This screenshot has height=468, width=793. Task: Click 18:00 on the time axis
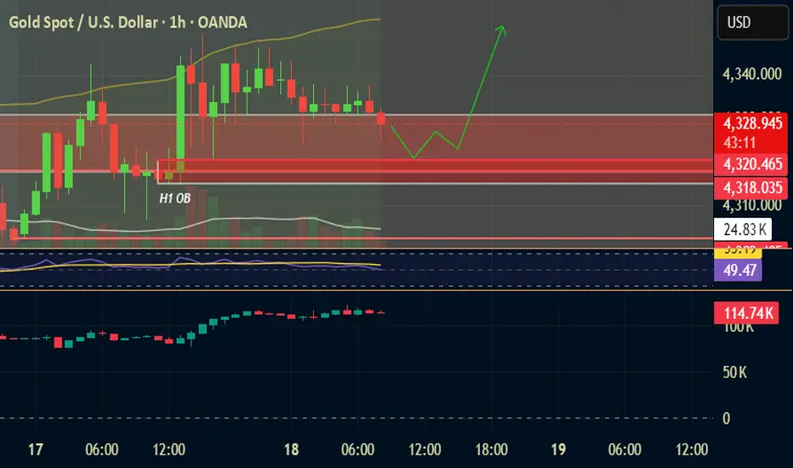(491, 449)
